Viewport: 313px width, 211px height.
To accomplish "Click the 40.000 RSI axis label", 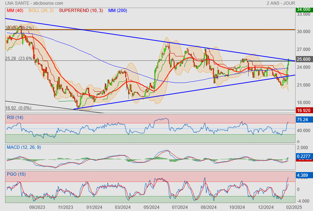I will click(x=304, y=130).
